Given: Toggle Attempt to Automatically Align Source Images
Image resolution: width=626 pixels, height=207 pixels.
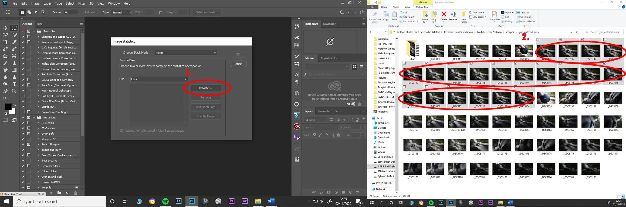Looking at the screenshot, I should point(121,131).
